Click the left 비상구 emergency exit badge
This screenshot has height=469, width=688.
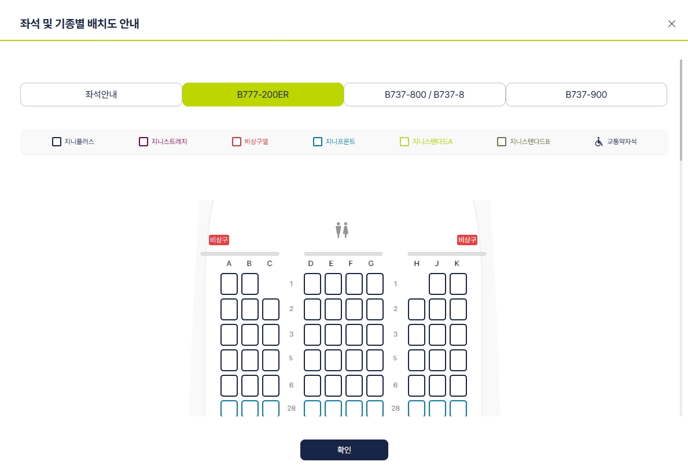[219, 240]
